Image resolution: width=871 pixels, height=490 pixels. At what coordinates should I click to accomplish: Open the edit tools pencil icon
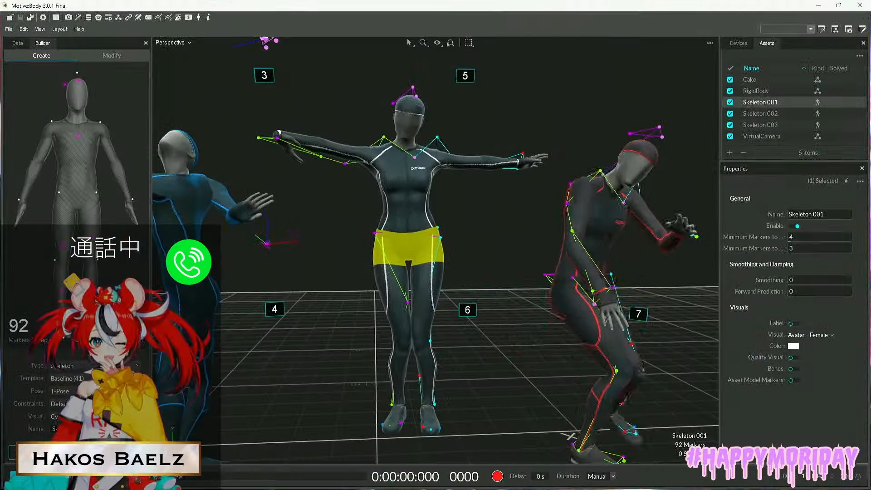point(138,17)
